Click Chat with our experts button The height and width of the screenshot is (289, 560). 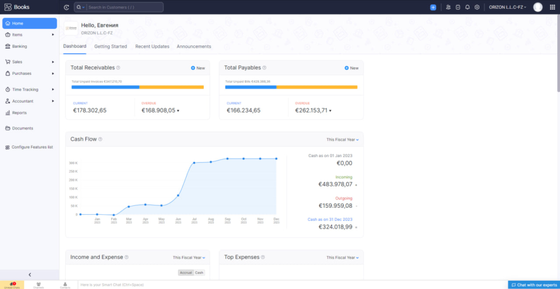[534, 285]
